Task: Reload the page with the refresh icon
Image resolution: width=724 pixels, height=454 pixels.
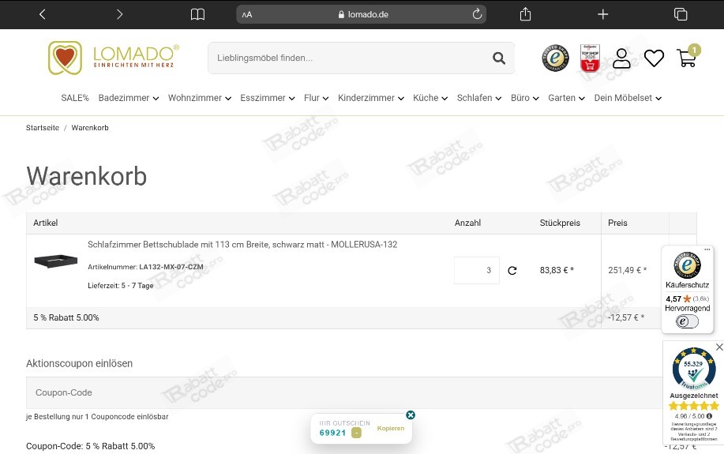Action: pyautogui.click(x=477, y=14)
